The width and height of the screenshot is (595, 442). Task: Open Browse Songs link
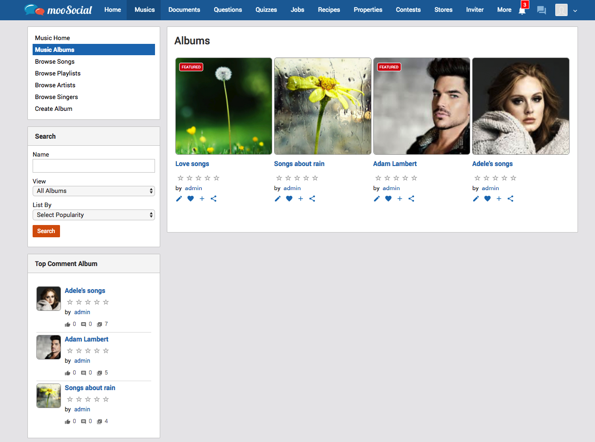coord(55,62)
